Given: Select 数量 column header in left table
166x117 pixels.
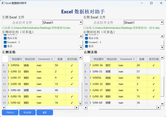Looking at the screenshot, I should (60, 59).
